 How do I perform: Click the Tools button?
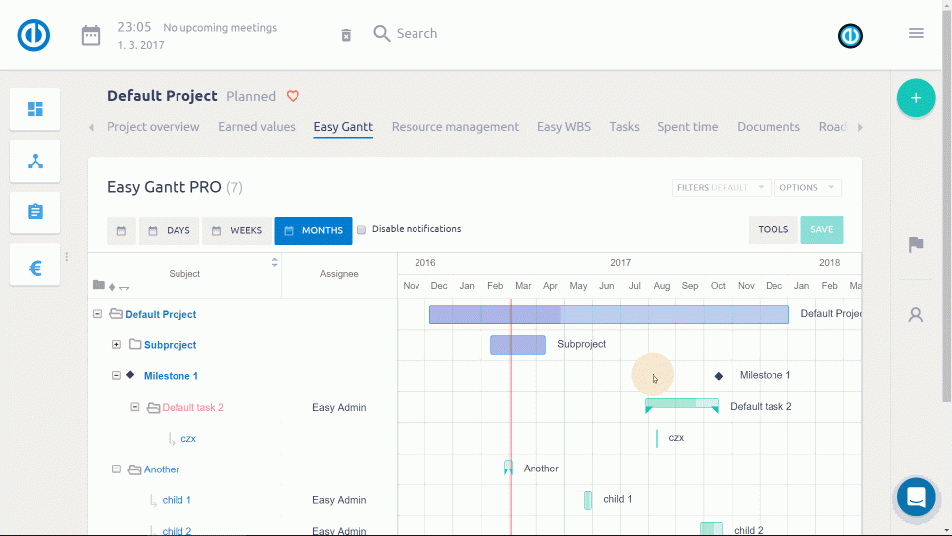(x=773, y=230)
